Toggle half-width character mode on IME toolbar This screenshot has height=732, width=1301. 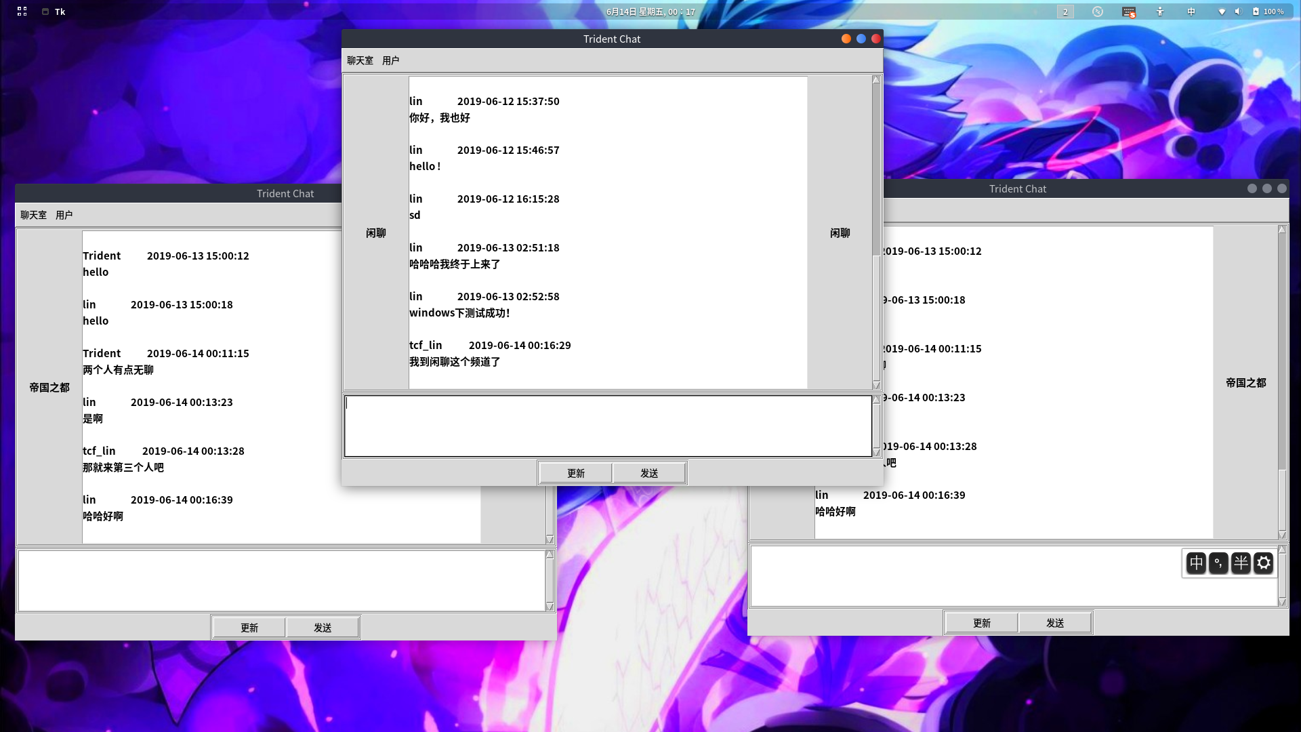pos(1241,563)
